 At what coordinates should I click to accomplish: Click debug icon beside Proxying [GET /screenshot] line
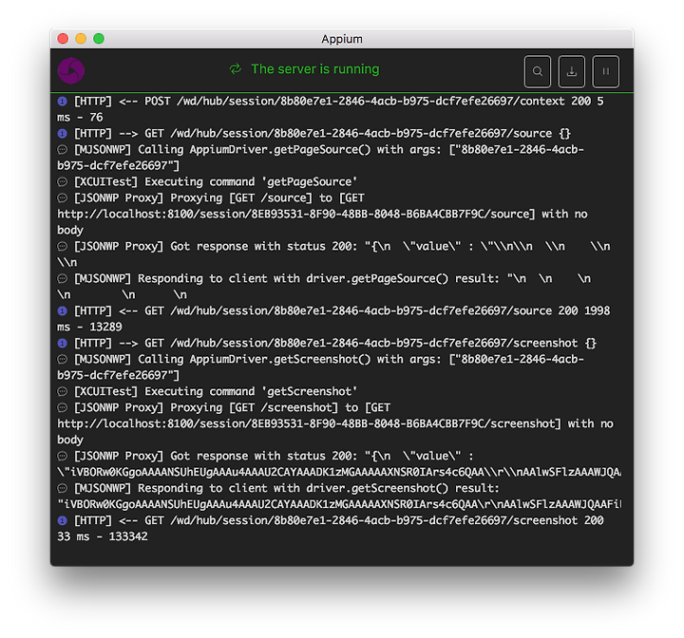[63, 407]
